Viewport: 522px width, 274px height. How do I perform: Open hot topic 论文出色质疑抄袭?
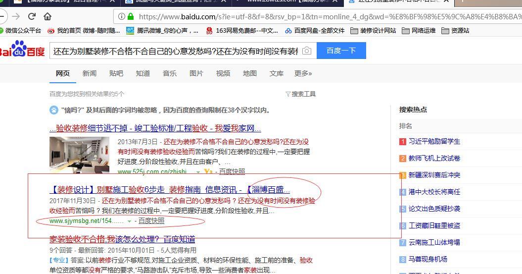(x=434, y=209)
